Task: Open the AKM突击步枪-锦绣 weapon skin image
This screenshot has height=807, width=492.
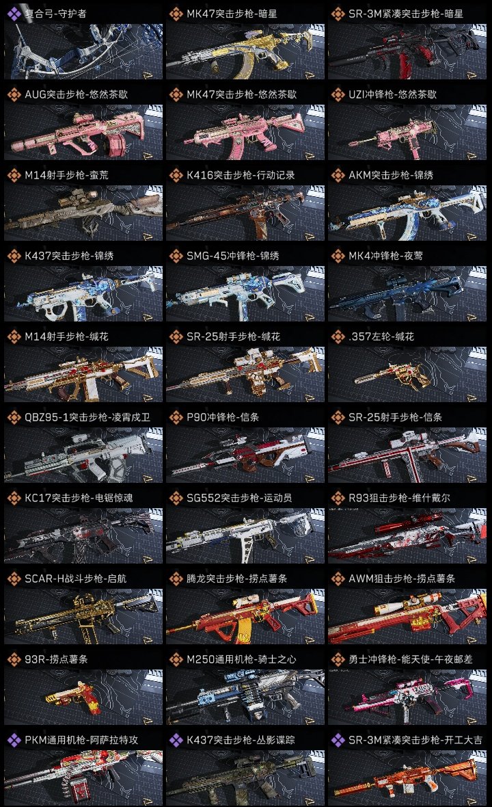Action: (407, 213)
